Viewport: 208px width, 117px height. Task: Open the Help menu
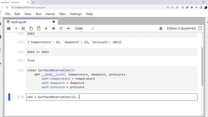pos(89,14)
